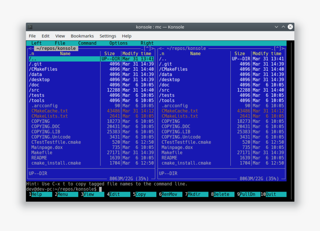This screenshot has width=320, height=231.
Task: Sort left panel by Modify time
Action: 137,54
